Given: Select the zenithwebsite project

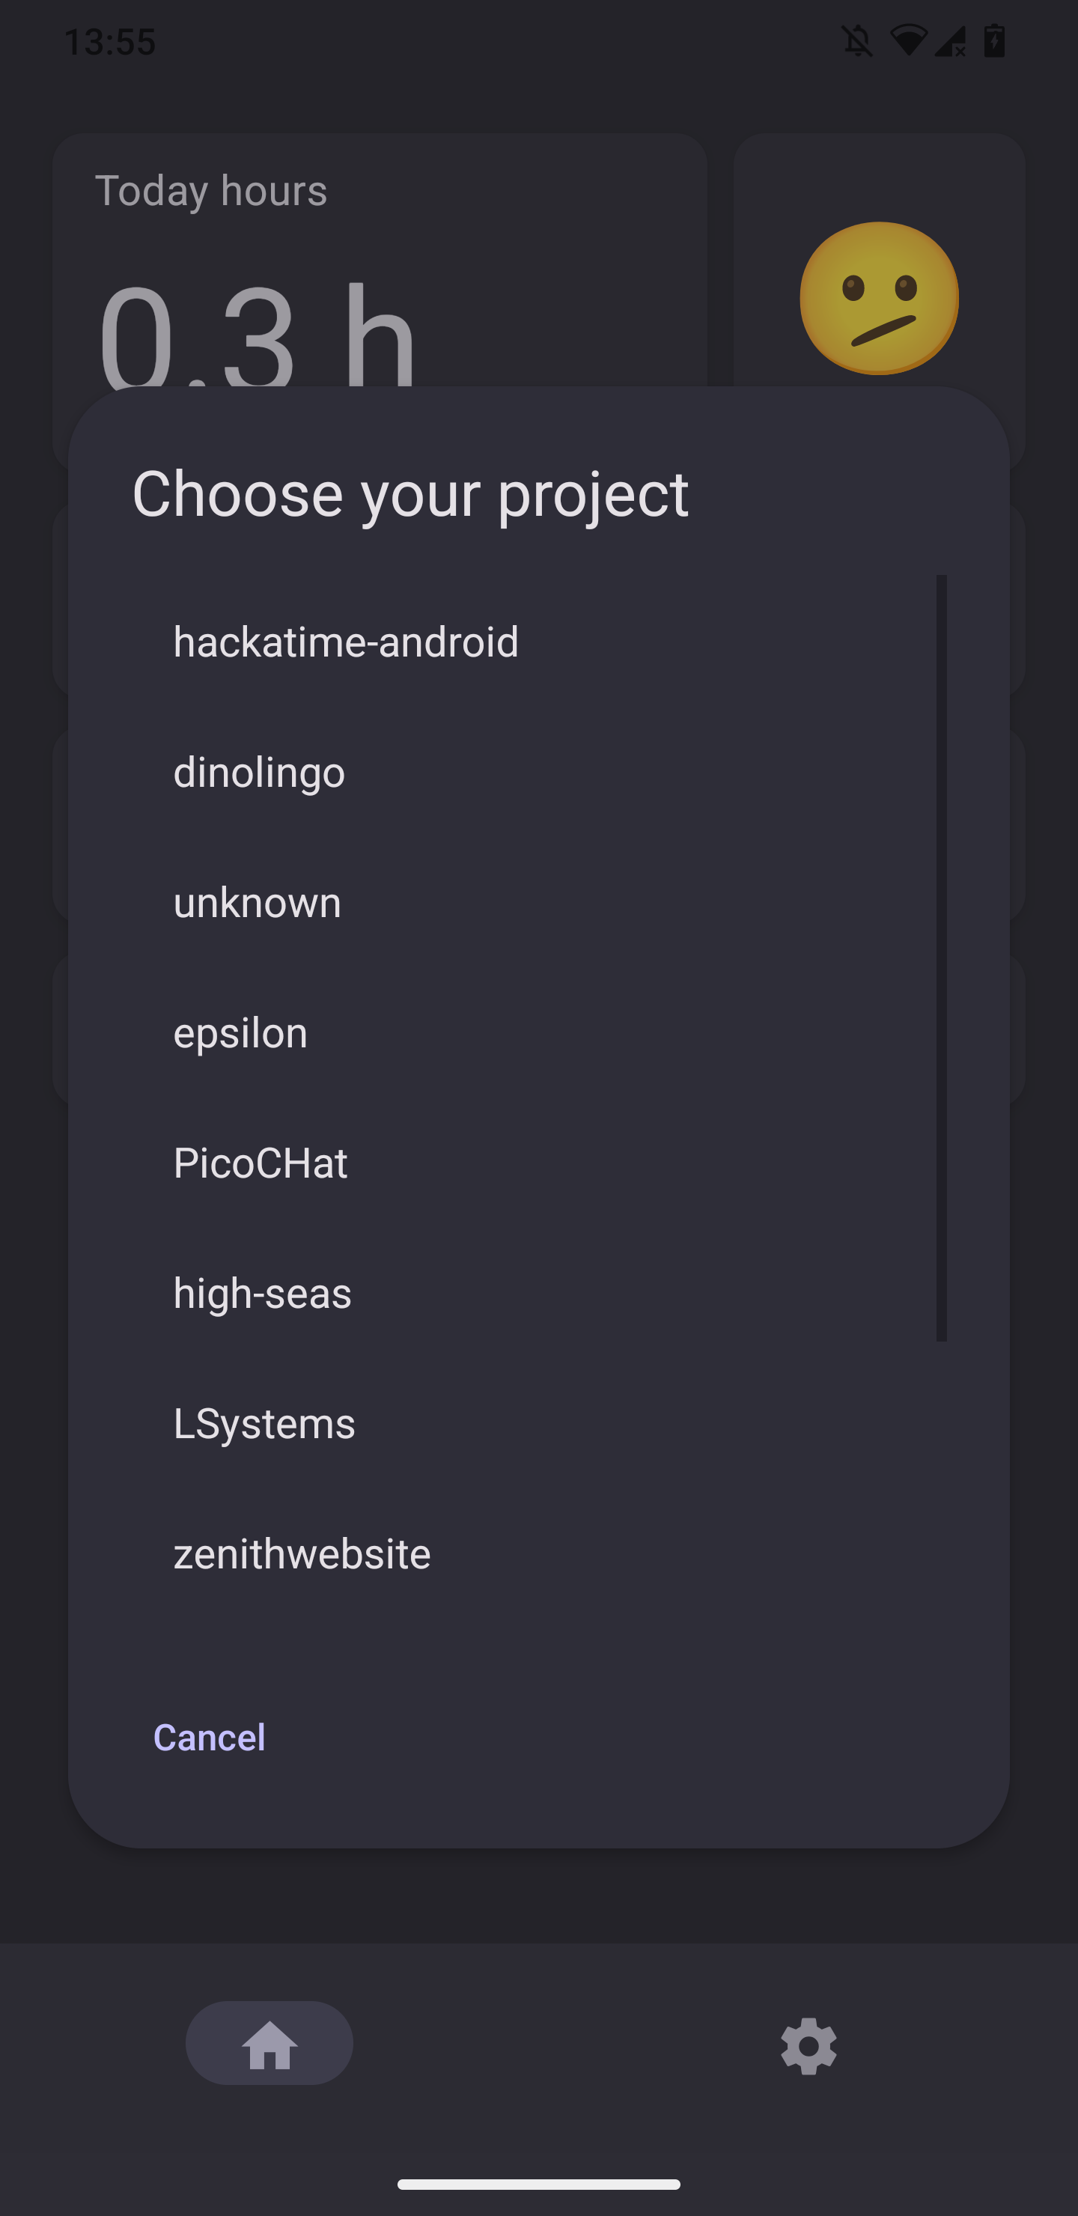Looking at the screenshot, I should pyautogui.click(x=301, y=1553).
